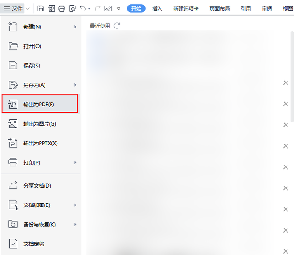This screenshot has width=294, height=255.
Task: Click the print preview toolbar icon
Action: [73, 9]
